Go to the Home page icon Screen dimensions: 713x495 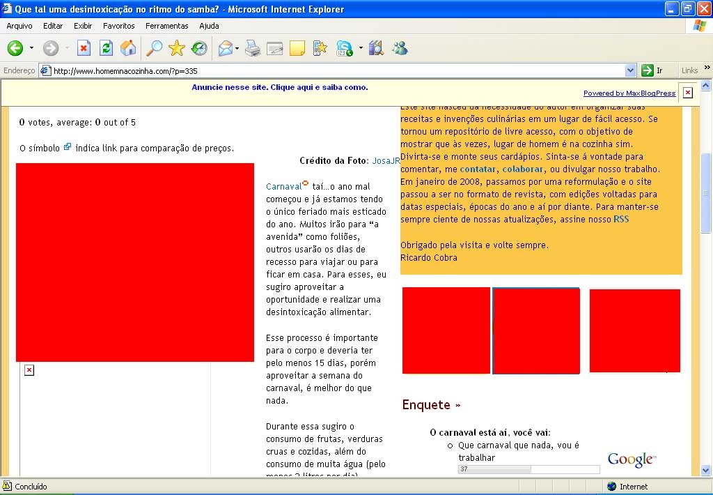tap(128, 48)
